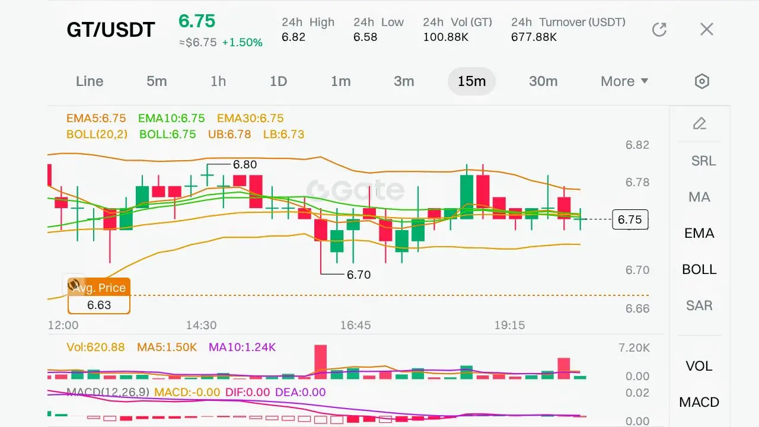This screenshot has width=759, height=427.
Task: Click the 19:15 time axis label
Action: [x=510, y=325]
